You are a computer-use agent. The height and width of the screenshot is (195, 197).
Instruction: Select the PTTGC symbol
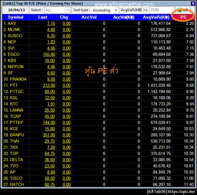[x=13, y=92]
